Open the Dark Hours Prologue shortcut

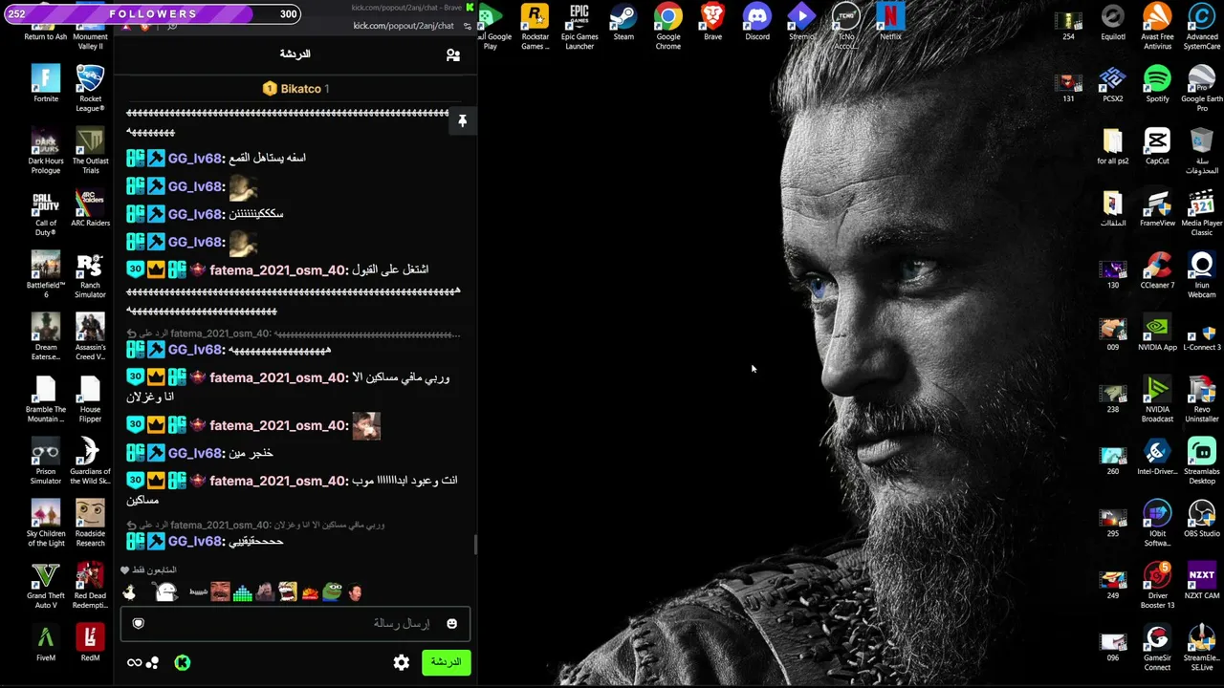[45, 150]
